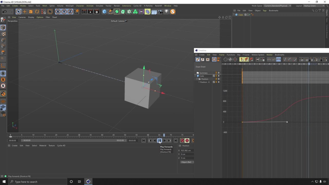Click the X position input field

(x=187, y=151)
